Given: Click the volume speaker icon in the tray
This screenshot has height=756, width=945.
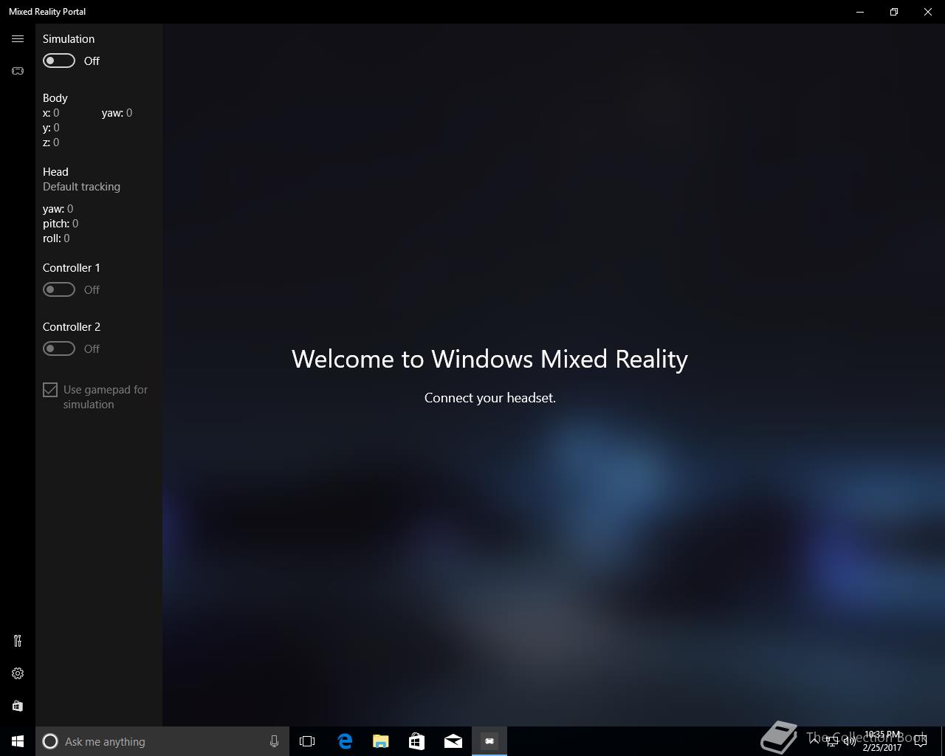Looking at the screenshot, I should pyautogui.click(x=850, y=741).
